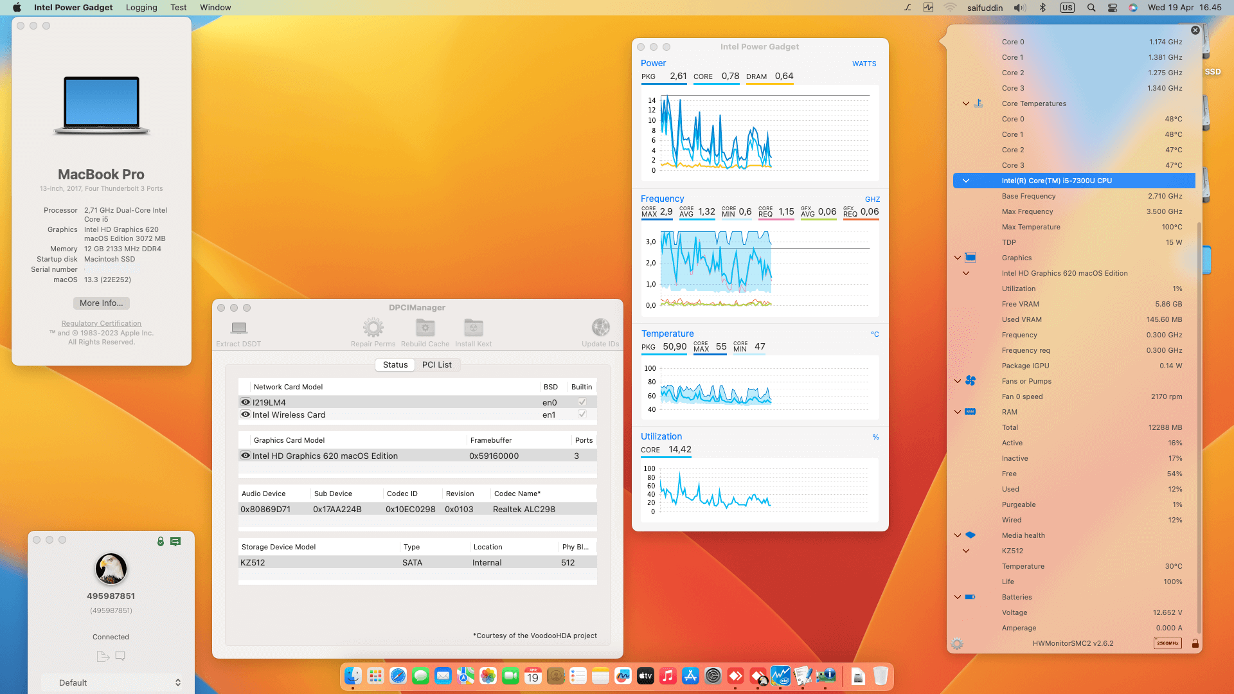The width and height of the screenshot is (1234, 694).
Task: Collapse the Core Temperatures group chevron
Action: pyautogui.click(x=965, y=103)
